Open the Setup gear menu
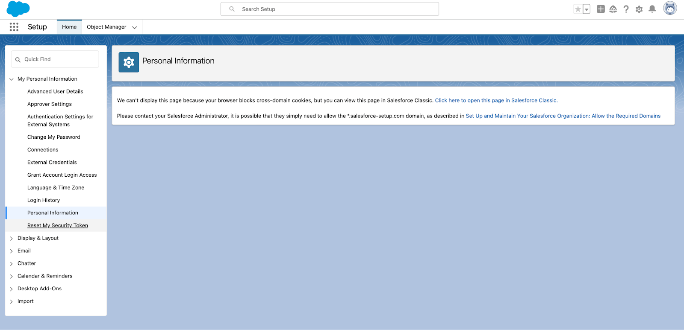This screenshot has width=684, height=330. [639, 9]
